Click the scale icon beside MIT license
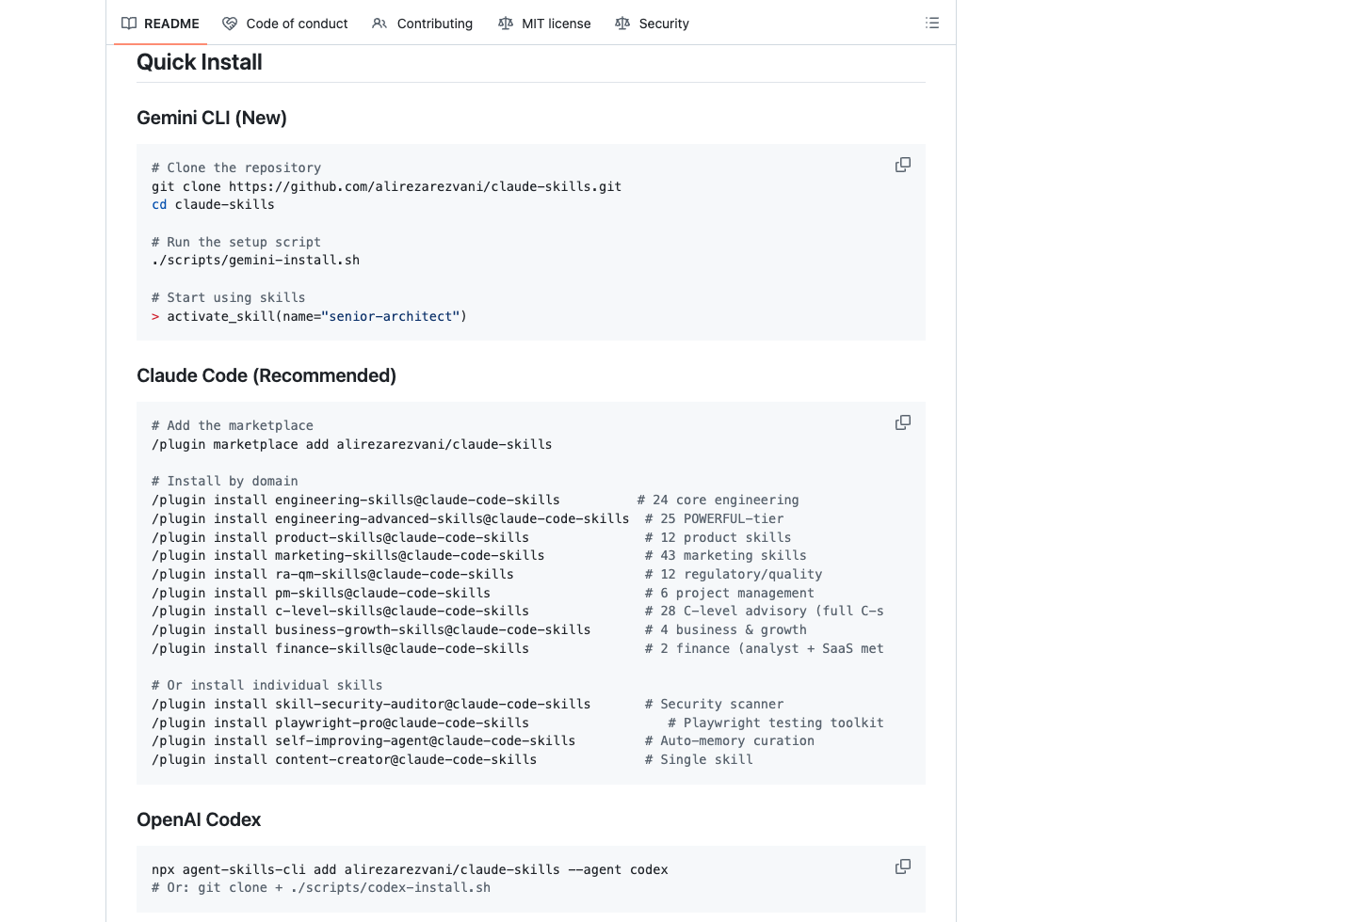Image resolution: width=1356 pixels, height=922 pixels. click(506, 24)
